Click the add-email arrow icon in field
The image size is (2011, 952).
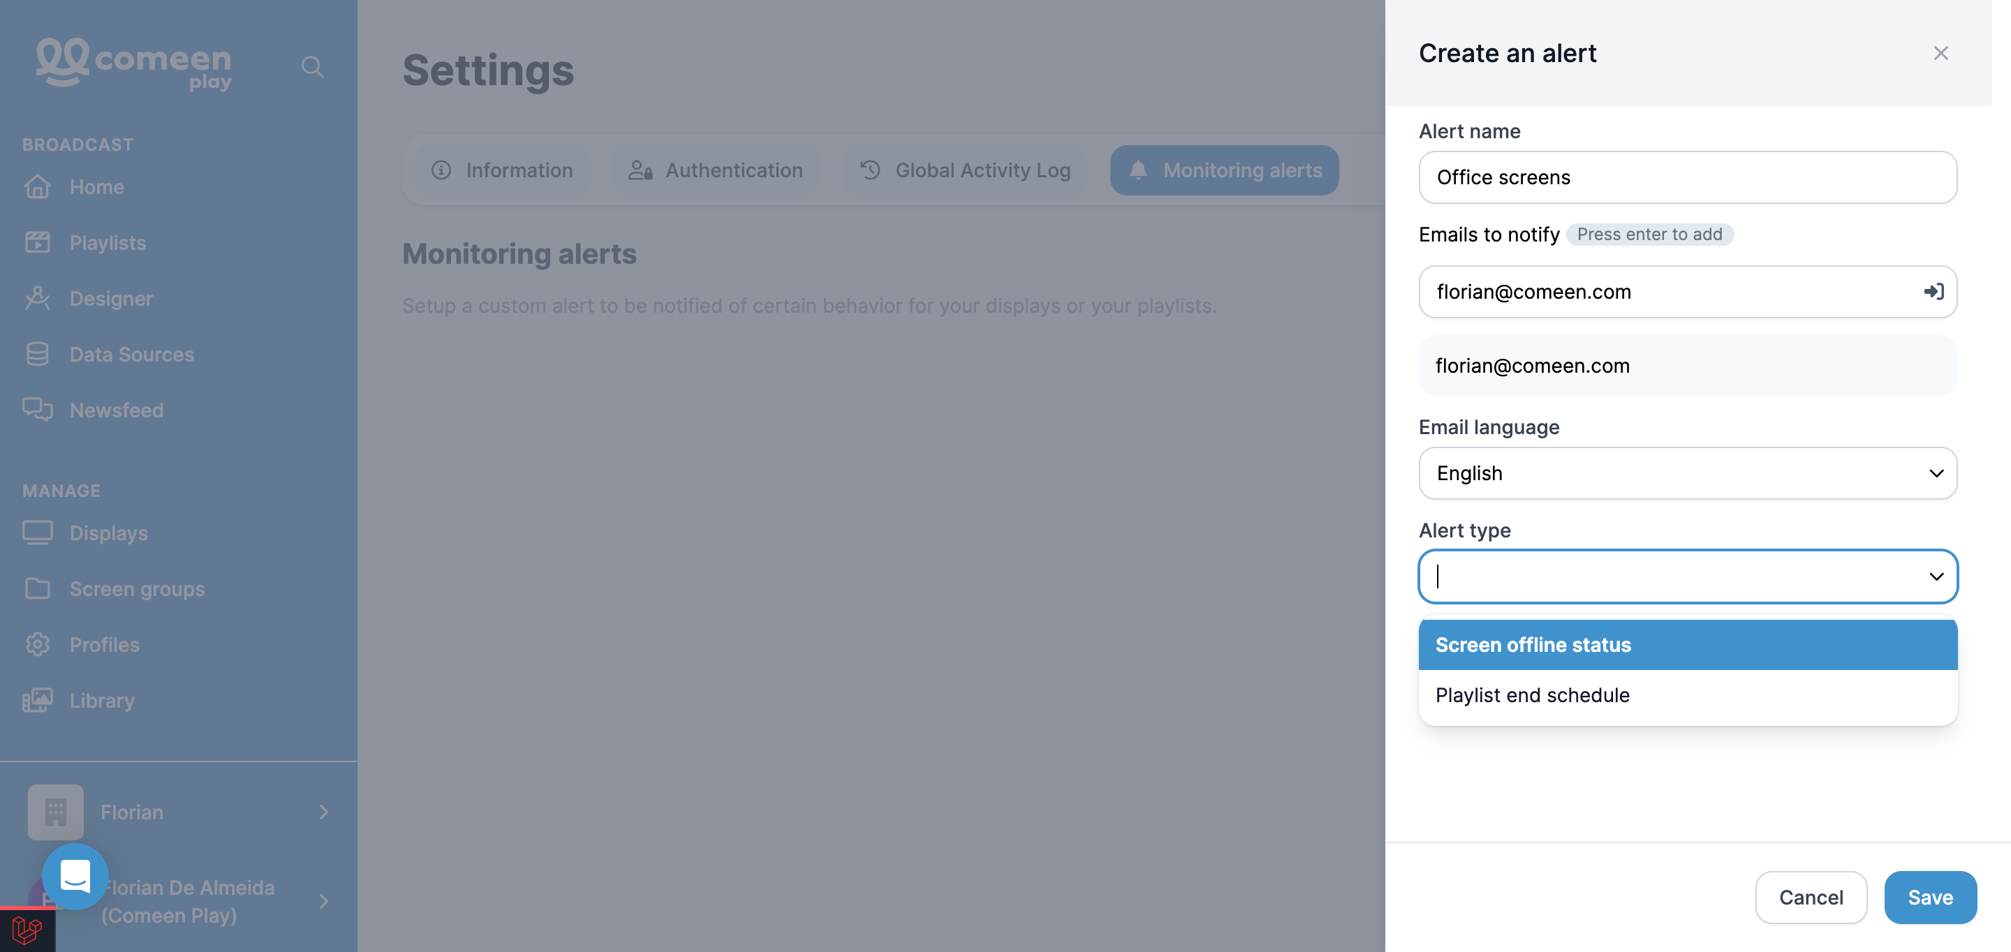(x=1933, y=292)
